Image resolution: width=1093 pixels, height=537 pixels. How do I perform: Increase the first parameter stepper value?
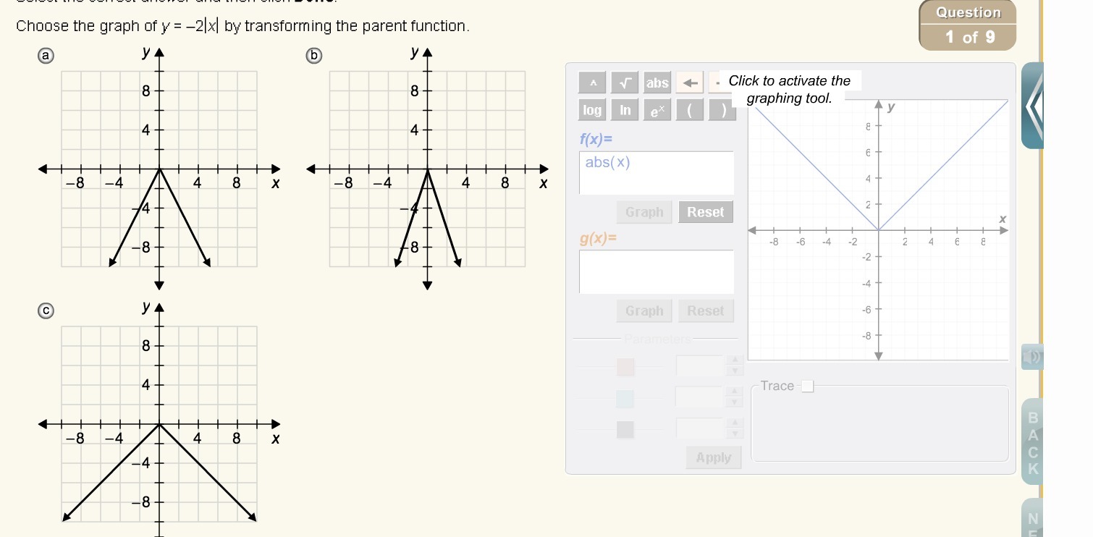(x=735, y=360)
